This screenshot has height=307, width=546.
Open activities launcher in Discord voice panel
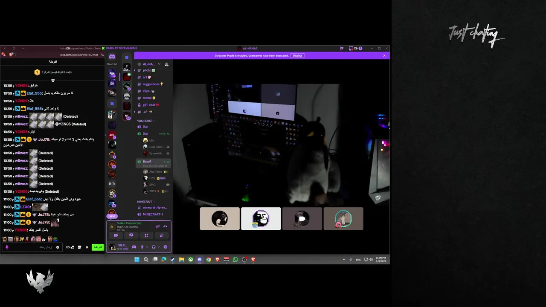[146, 235]
